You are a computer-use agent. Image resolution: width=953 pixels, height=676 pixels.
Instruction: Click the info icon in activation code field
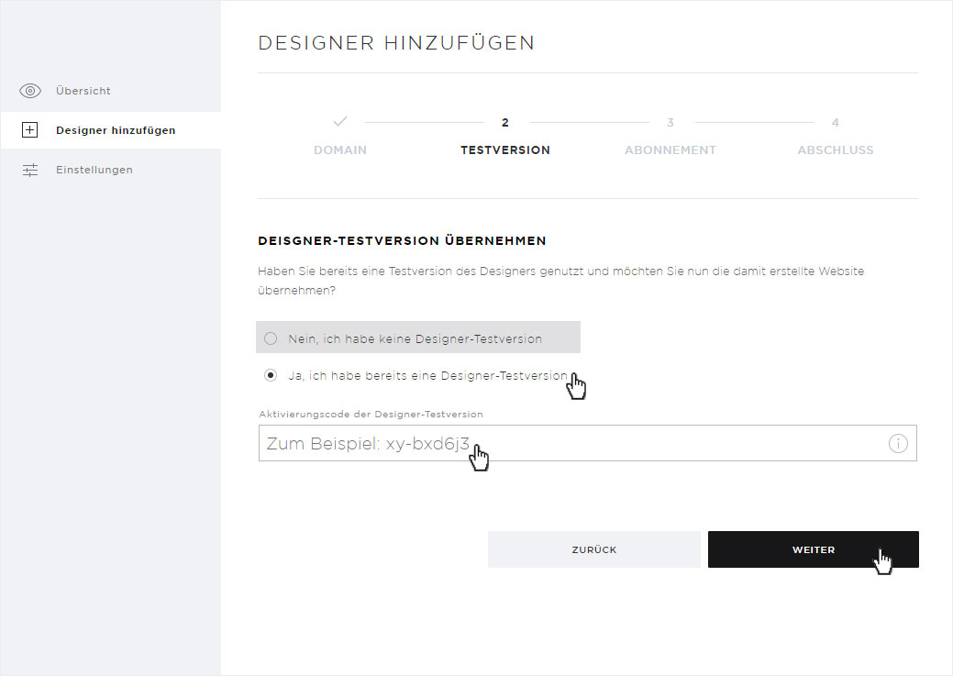coord(898,443)
